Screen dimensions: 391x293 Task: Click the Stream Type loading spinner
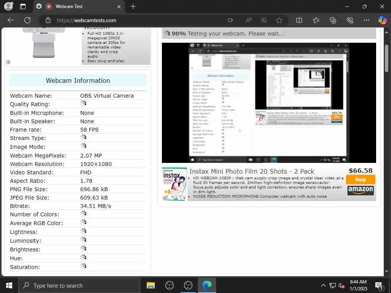point(83,137)
